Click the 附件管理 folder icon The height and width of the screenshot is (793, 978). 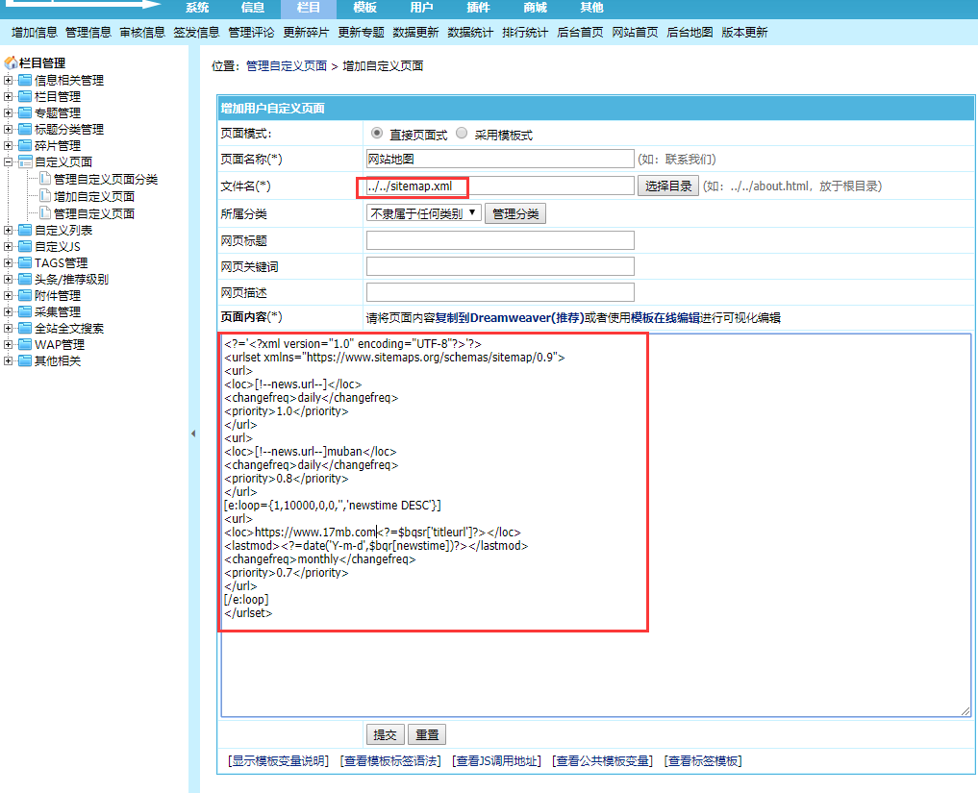point(24,293)
